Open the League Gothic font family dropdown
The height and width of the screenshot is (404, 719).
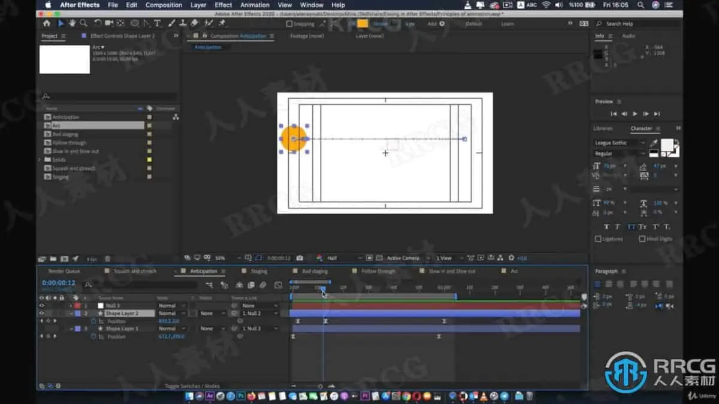point(620,143)
